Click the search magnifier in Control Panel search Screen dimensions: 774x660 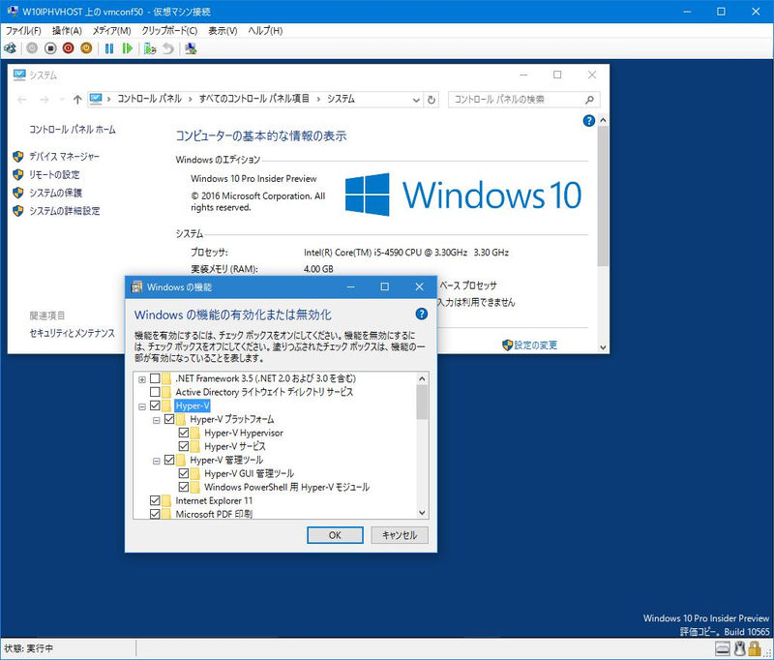(x=589, y=100)
